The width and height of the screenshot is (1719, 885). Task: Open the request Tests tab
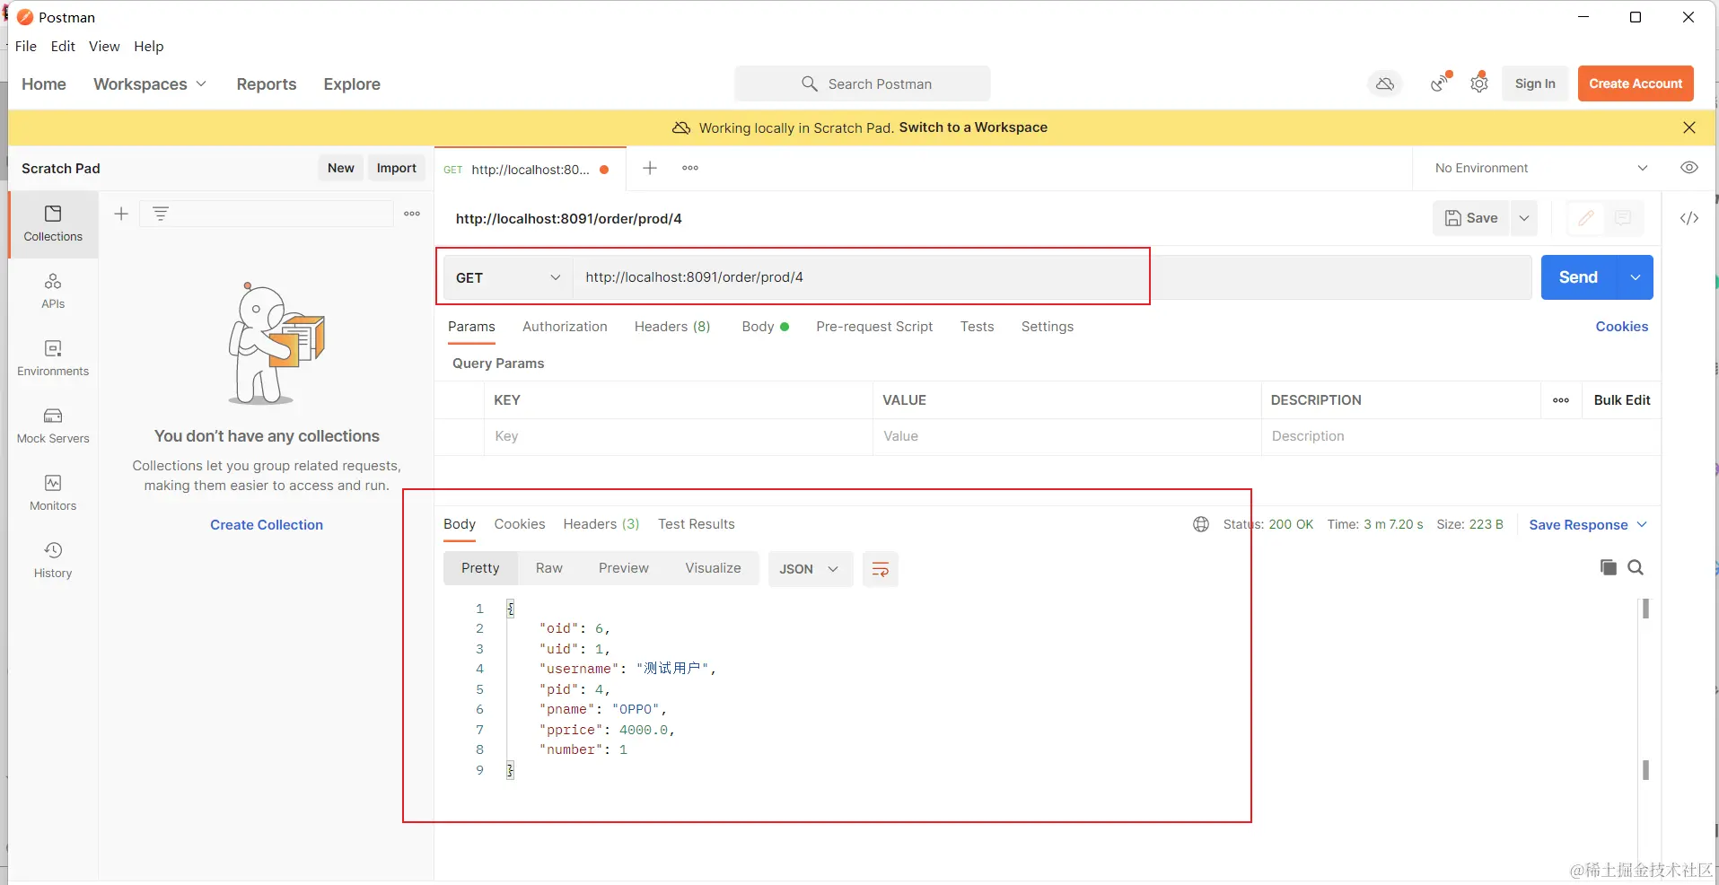click(x=977, y=327)
